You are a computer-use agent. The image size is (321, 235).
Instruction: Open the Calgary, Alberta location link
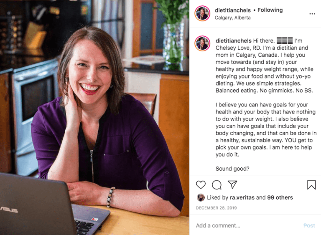point(232,18)
